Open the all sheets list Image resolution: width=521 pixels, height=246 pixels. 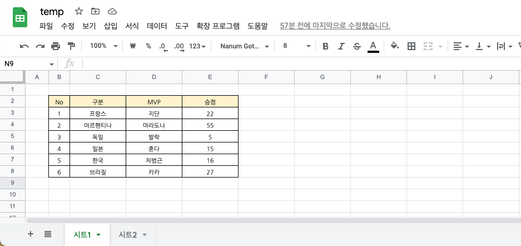pyautogui.click(x=47, y=234)
